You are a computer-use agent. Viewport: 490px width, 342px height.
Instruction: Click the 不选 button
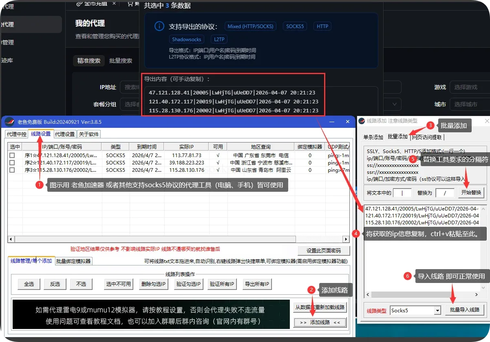(x=81, y=284)
